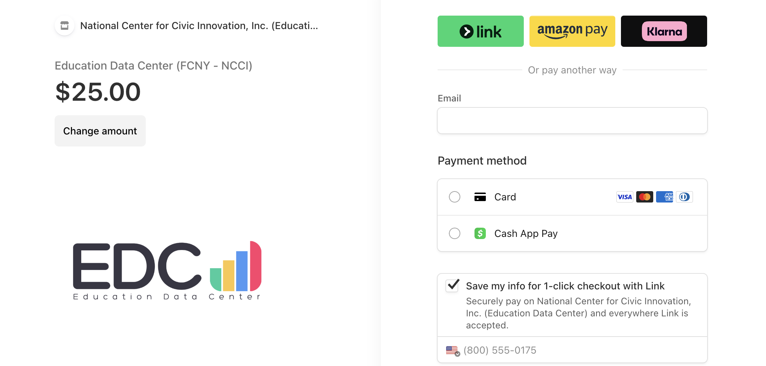Click the Visa card logo

tap(625, 197)
